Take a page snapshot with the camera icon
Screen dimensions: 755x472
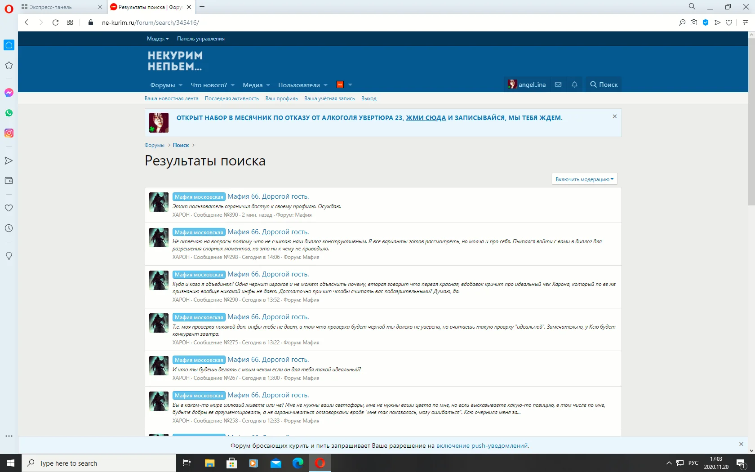(694, 22)
